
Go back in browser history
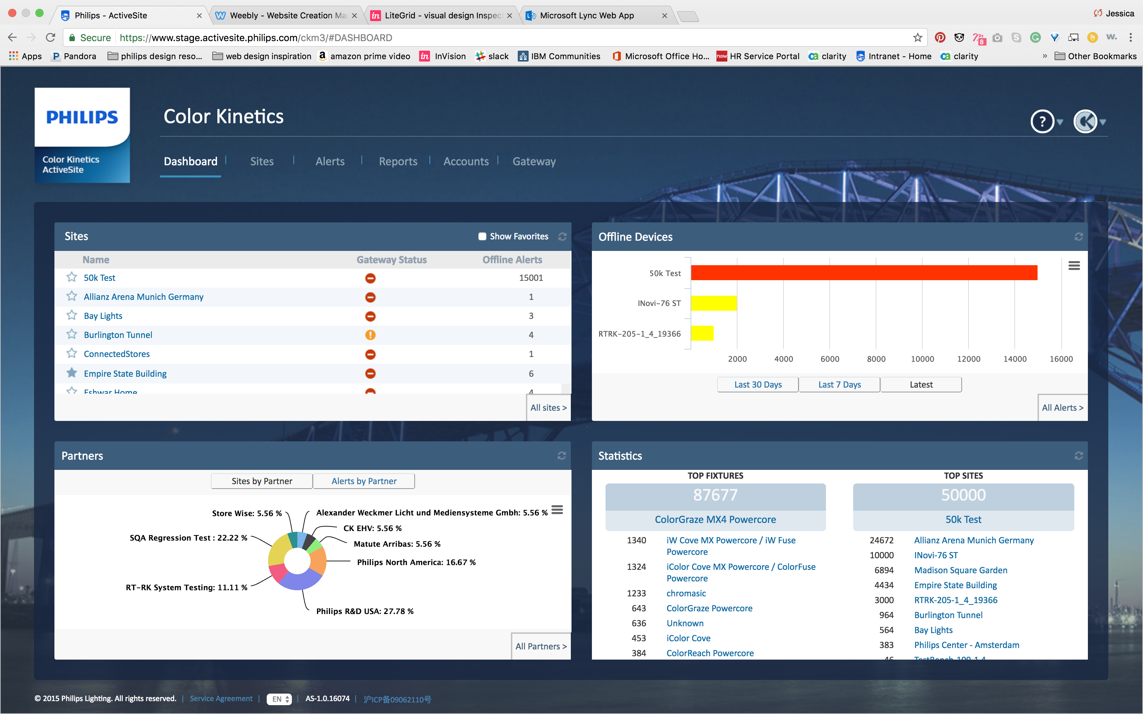[12, 37]
